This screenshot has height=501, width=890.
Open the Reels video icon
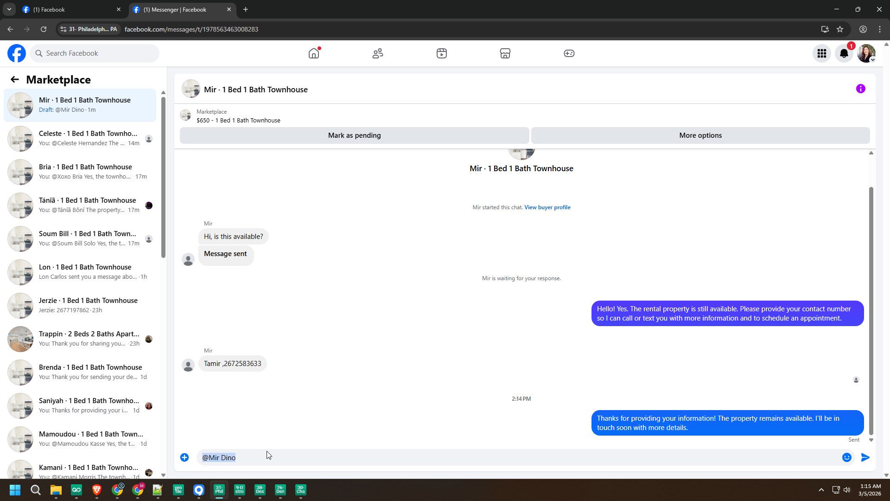pos(442,53)
